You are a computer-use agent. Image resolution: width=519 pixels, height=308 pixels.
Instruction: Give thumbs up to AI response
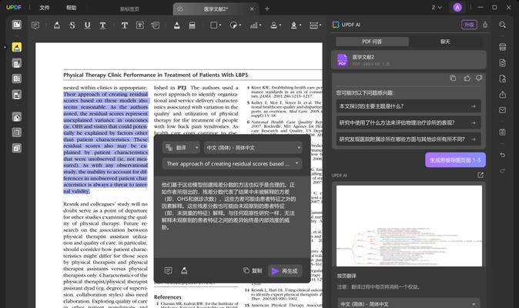point(467,79)
